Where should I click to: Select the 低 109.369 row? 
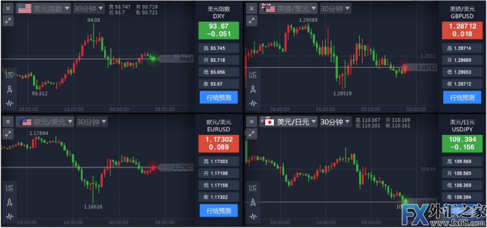click(x=462, y=185)
